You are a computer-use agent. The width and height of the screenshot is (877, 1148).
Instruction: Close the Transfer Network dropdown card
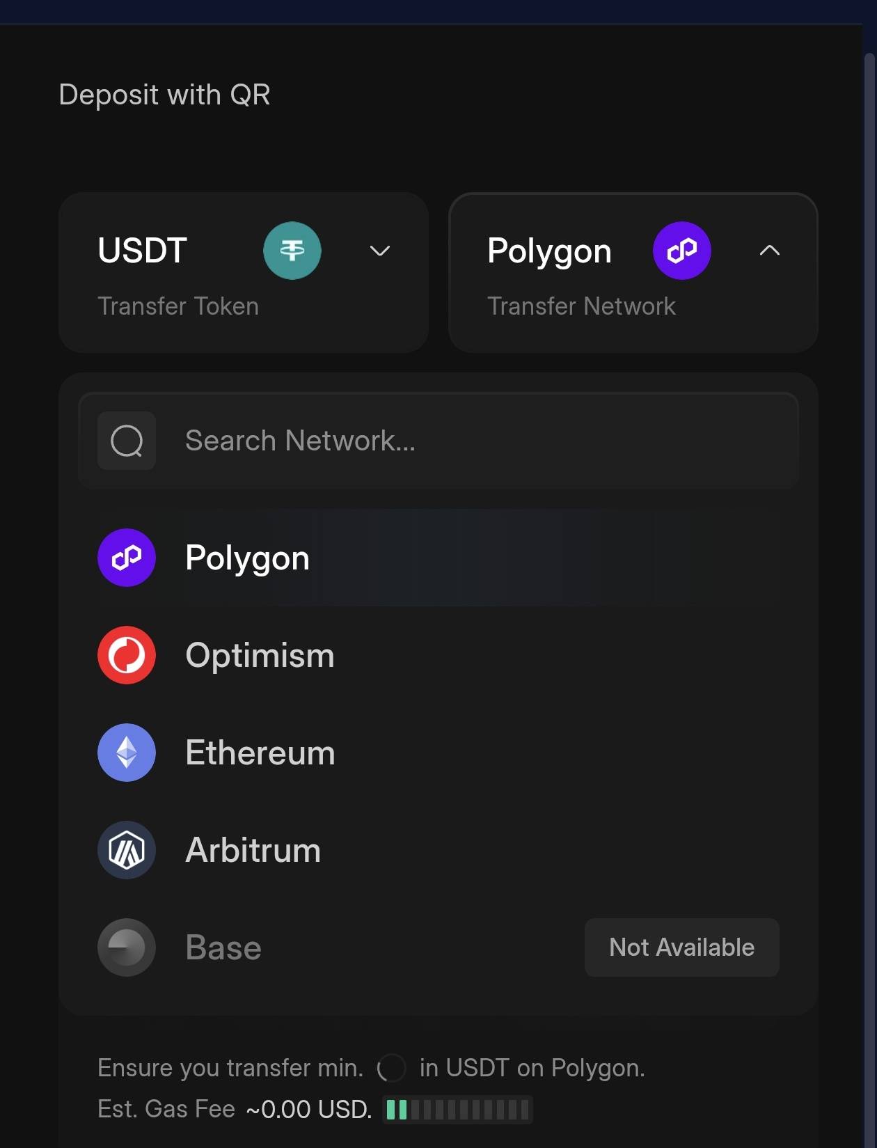coord(633,273)
